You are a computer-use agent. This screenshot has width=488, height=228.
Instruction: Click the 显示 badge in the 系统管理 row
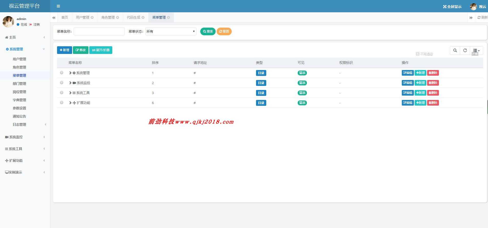302,73
